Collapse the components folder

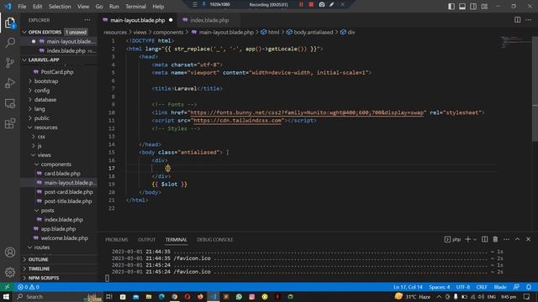click(56, 164)
